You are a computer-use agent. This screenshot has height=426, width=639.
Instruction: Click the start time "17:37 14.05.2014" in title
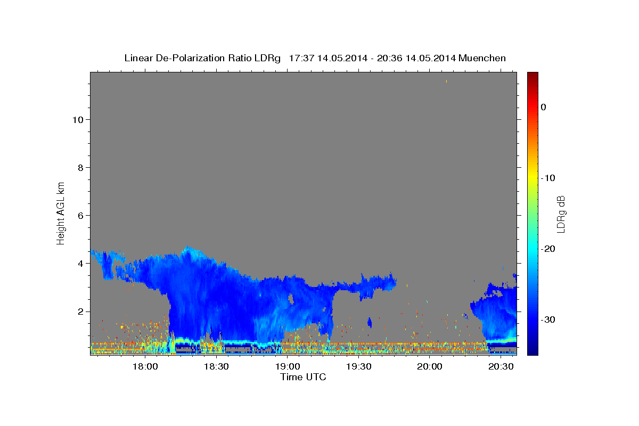pyautogui.click(x=327, y=58)
